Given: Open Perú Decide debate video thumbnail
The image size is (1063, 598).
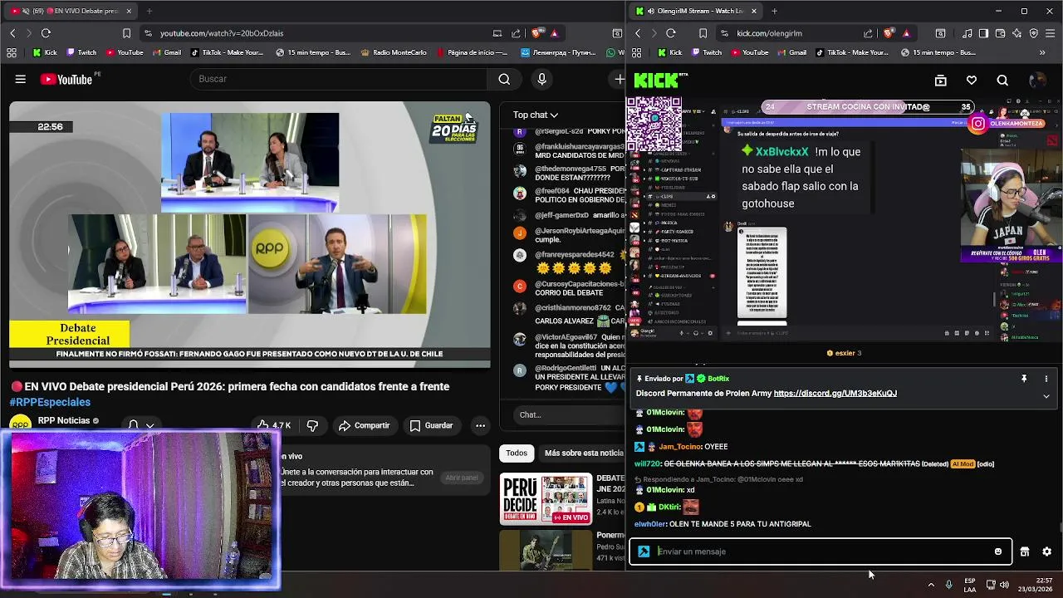Looking at the screenshot, I should tap(546, 499).
